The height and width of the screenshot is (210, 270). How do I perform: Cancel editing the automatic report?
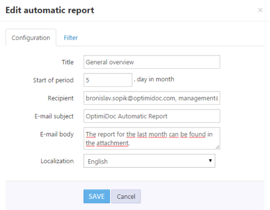click(126, 196)
